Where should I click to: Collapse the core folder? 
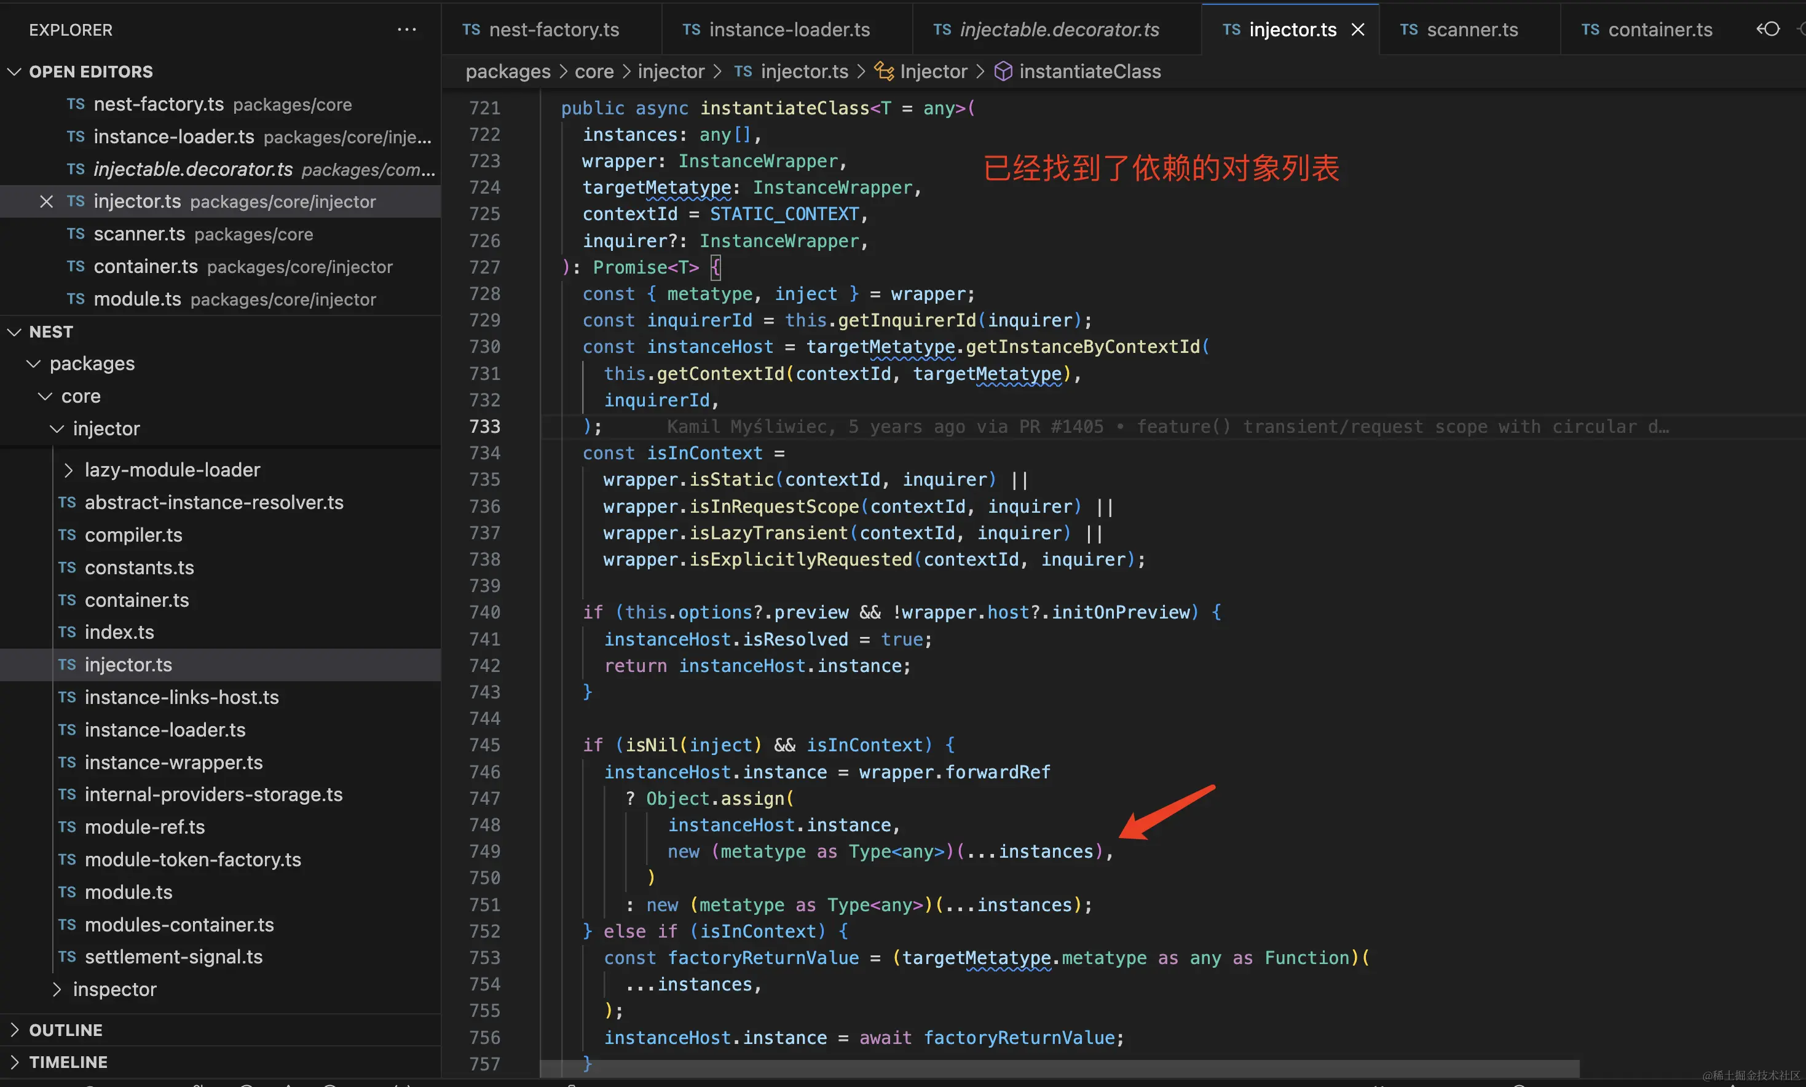click(45, 397)
